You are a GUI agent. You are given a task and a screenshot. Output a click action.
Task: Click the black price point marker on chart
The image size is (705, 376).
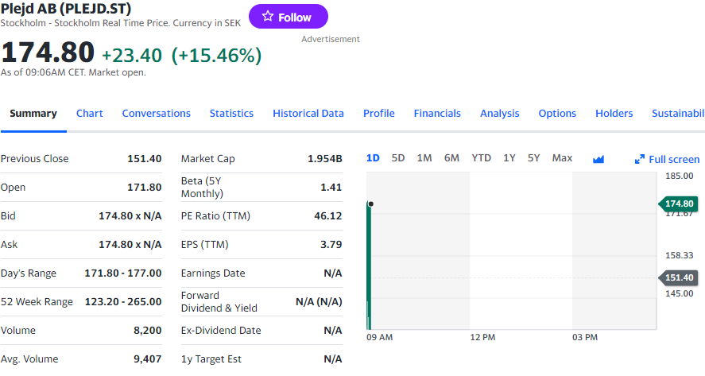(371, 204)
